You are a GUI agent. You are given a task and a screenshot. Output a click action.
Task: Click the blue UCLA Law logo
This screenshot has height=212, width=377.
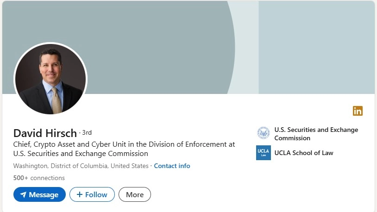tap(263, 153)
